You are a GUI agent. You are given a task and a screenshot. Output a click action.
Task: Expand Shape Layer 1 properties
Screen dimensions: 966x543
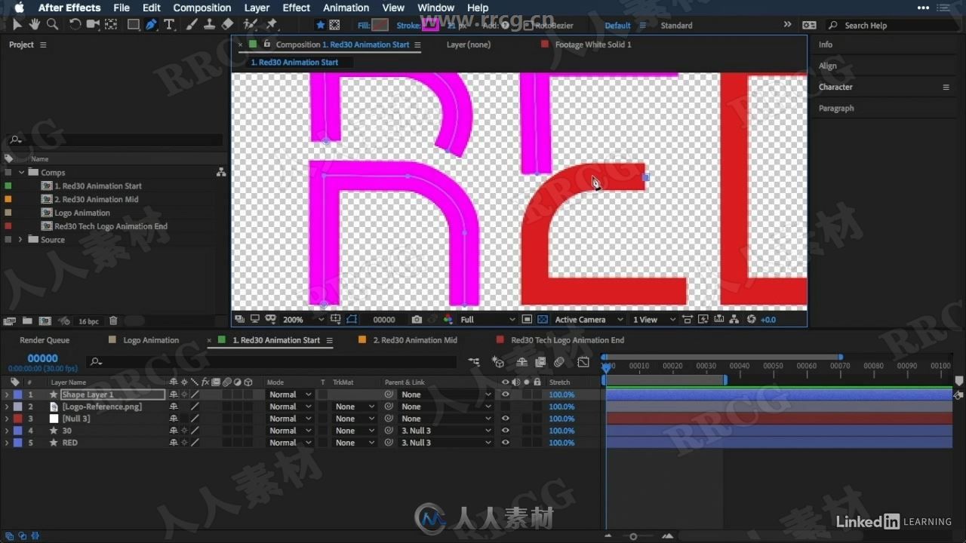pyautogui.click(x=7, y=394)
